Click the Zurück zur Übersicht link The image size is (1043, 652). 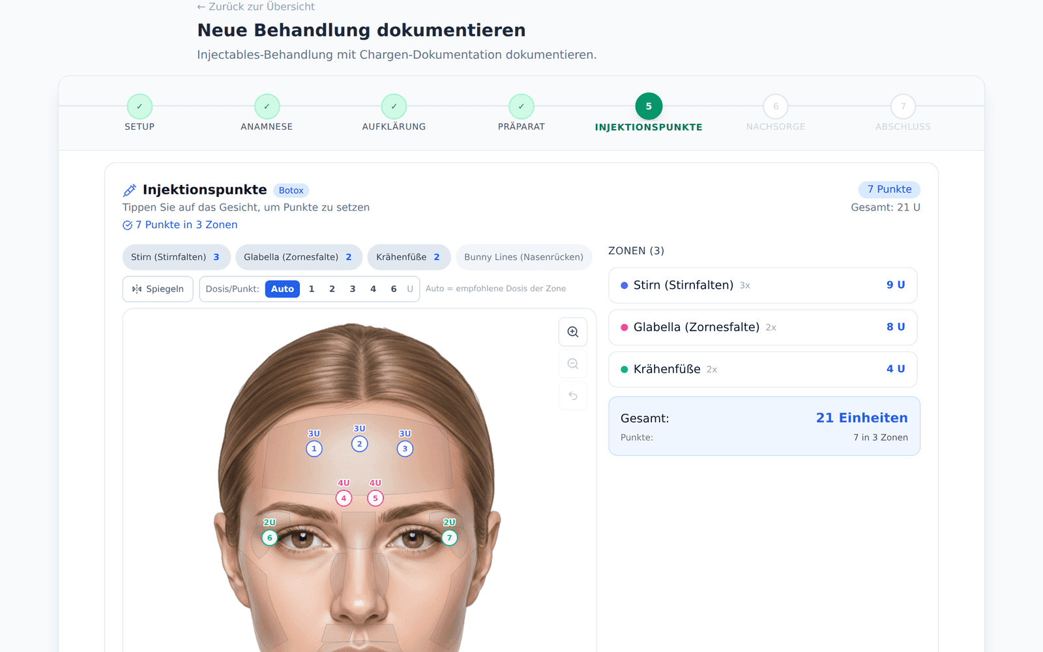tap(256, 7)
